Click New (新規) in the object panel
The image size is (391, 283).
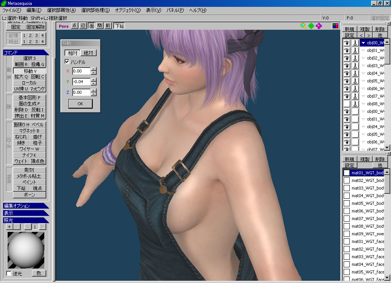pos(350,29)
